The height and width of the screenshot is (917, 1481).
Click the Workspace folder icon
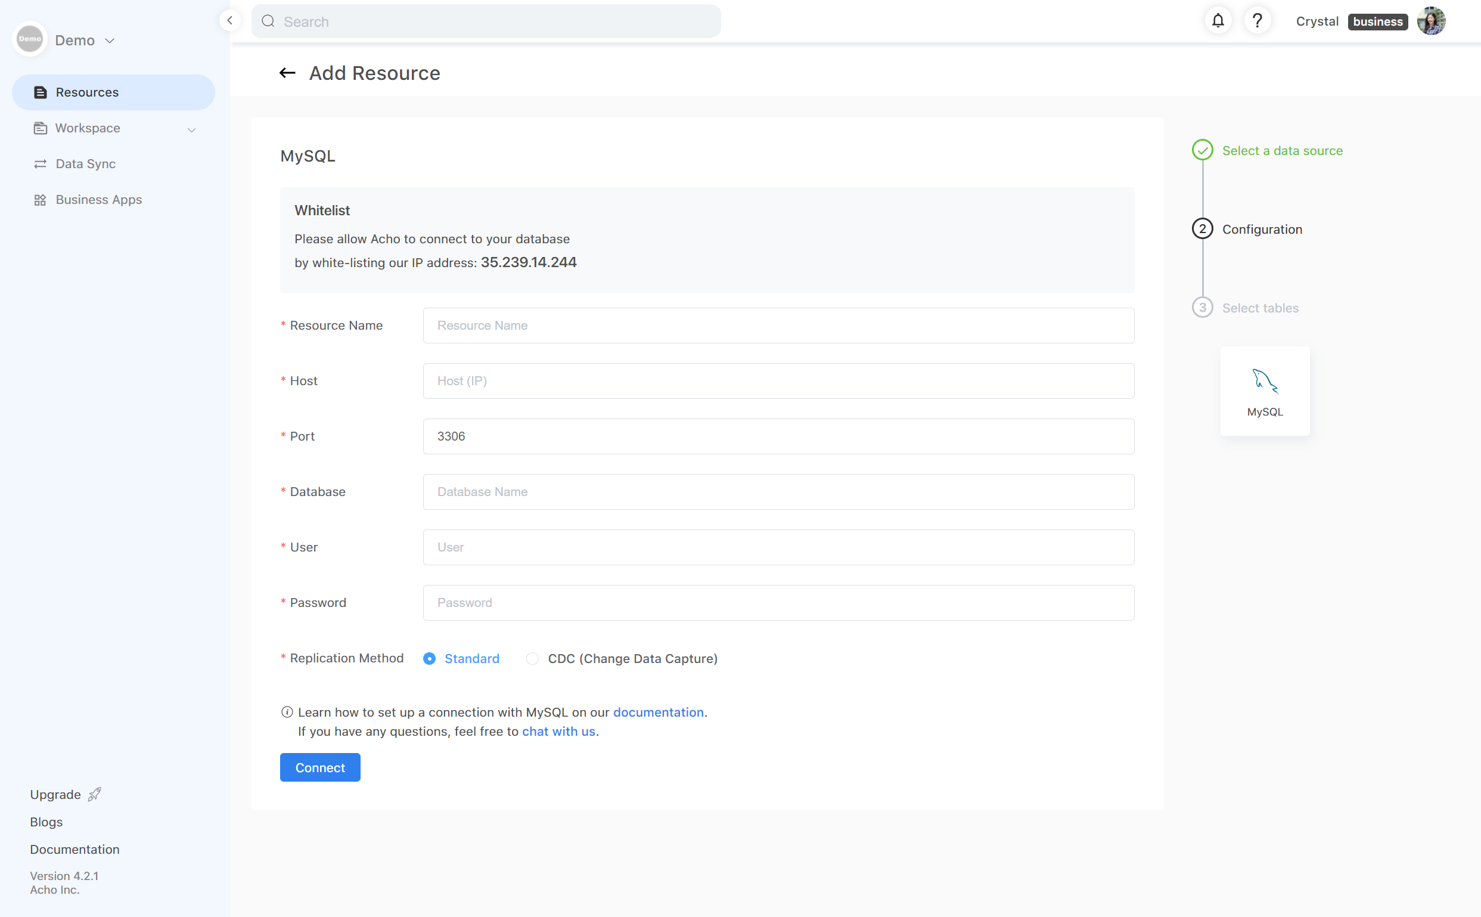[x=40, y=128]
